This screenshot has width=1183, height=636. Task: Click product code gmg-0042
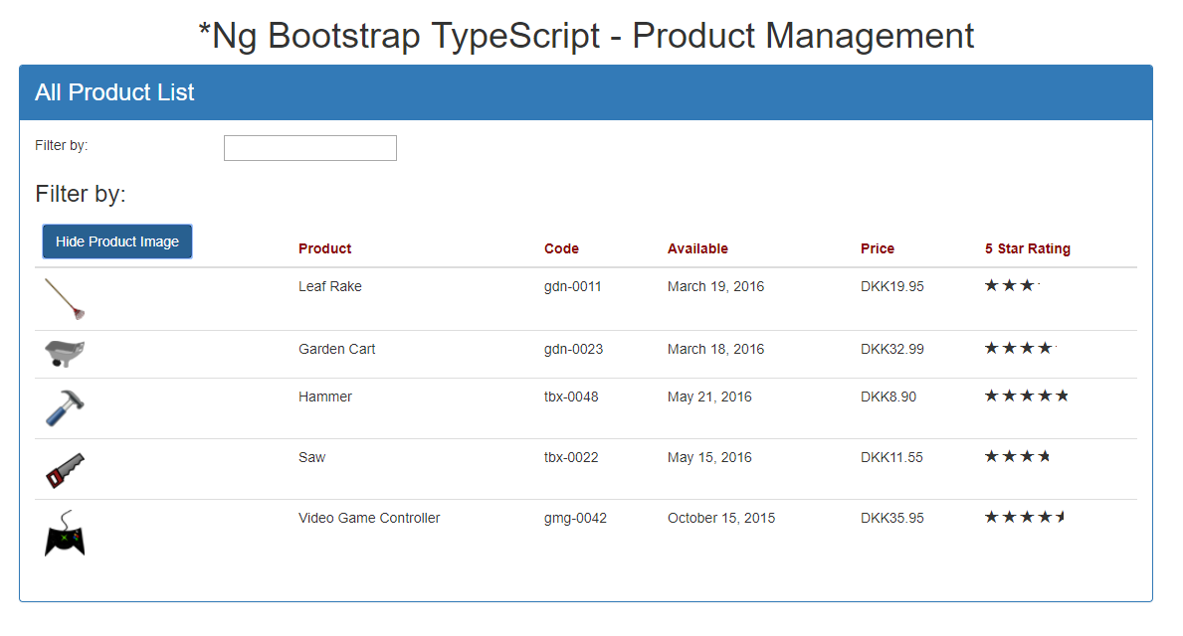[x=575, y=518]
